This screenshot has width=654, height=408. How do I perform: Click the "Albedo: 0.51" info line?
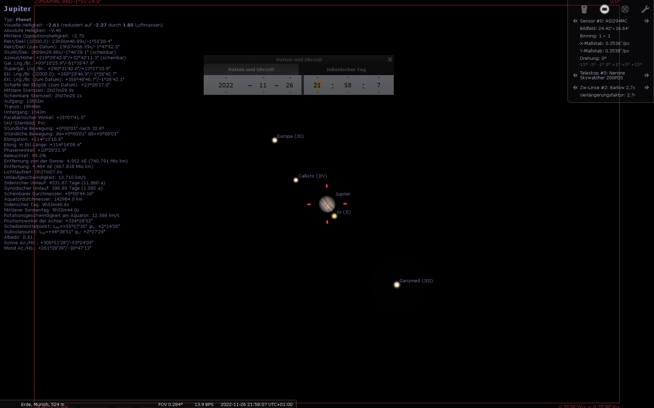[18, 237]
